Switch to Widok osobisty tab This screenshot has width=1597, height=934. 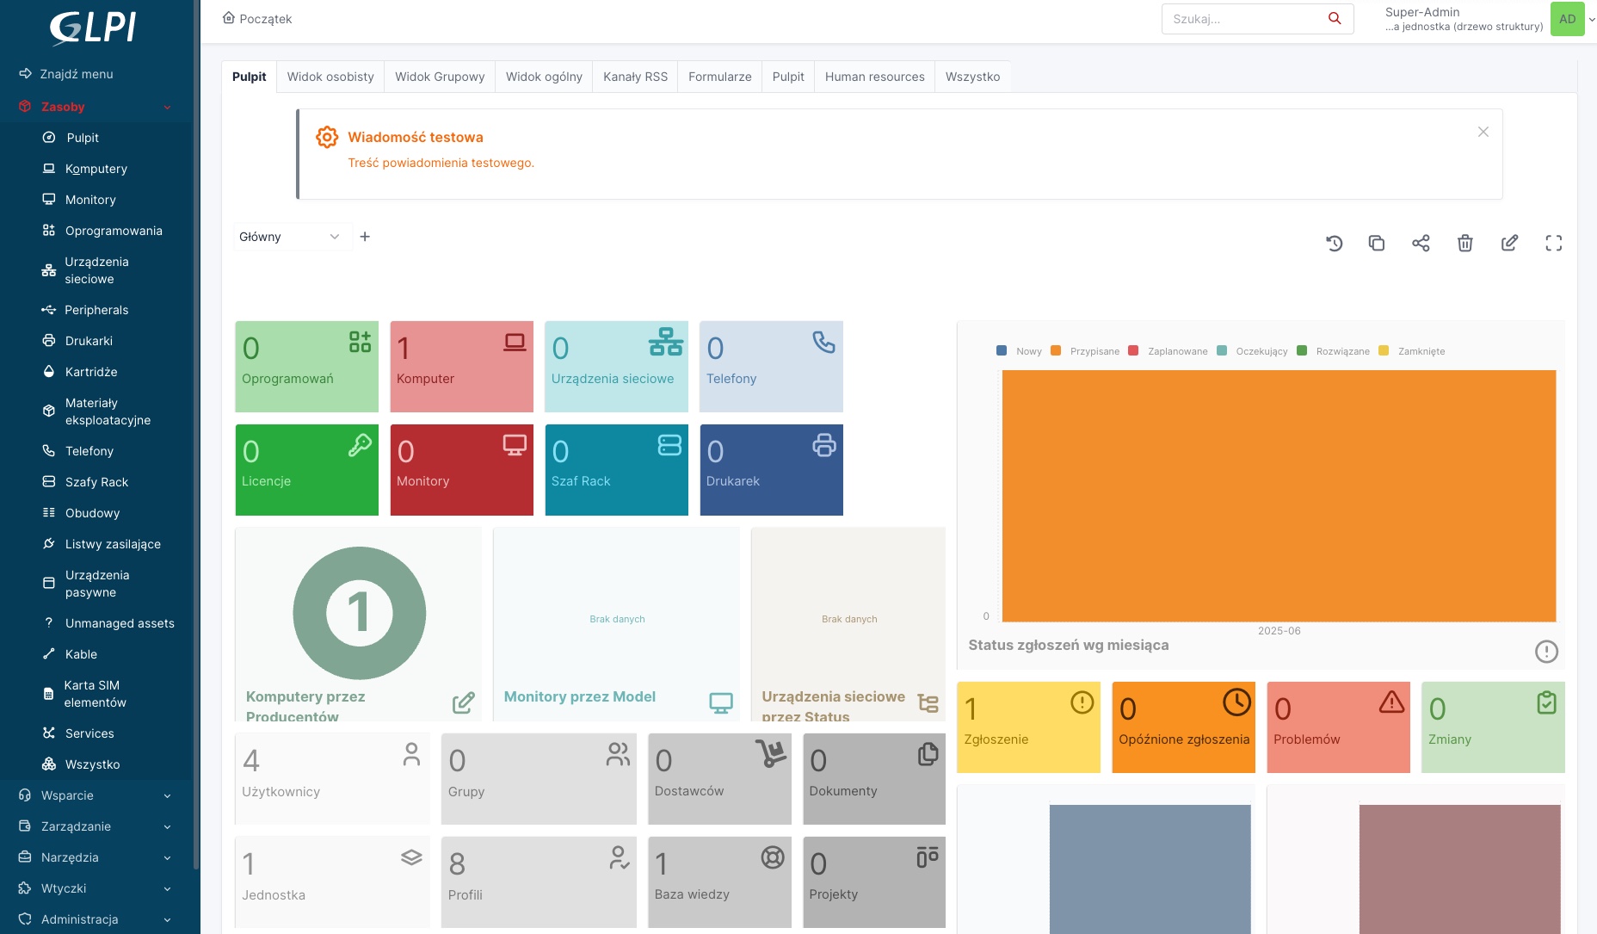(x=330, y=77)
